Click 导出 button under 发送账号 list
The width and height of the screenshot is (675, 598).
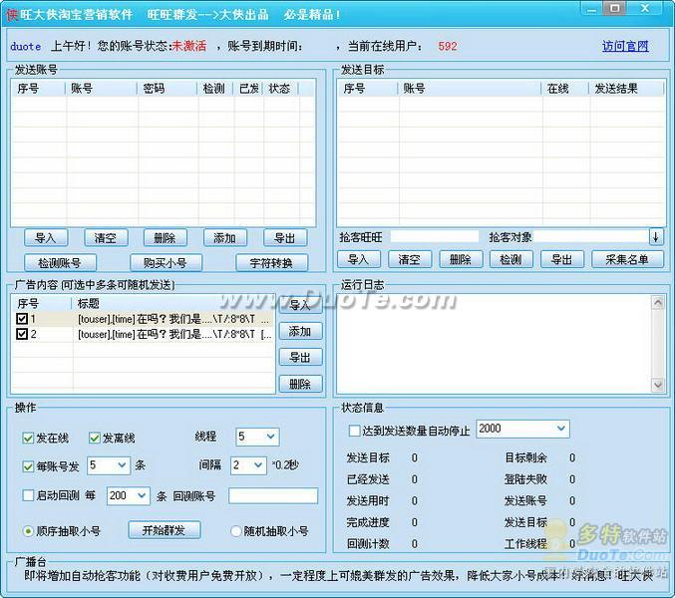click(x=285, y=237)
